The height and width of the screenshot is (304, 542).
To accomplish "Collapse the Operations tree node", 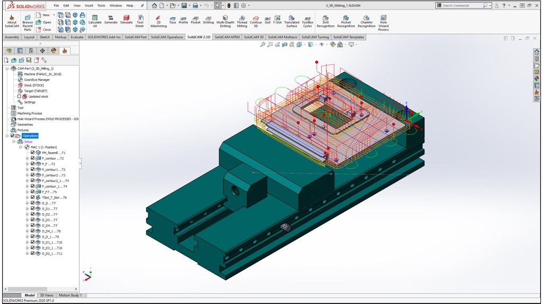I will click(x=7, y=136).
